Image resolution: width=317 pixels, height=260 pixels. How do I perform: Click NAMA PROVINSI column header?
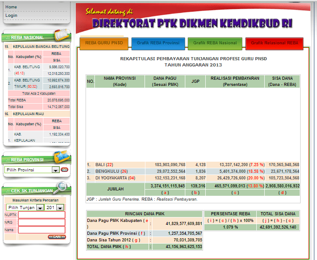120,81
